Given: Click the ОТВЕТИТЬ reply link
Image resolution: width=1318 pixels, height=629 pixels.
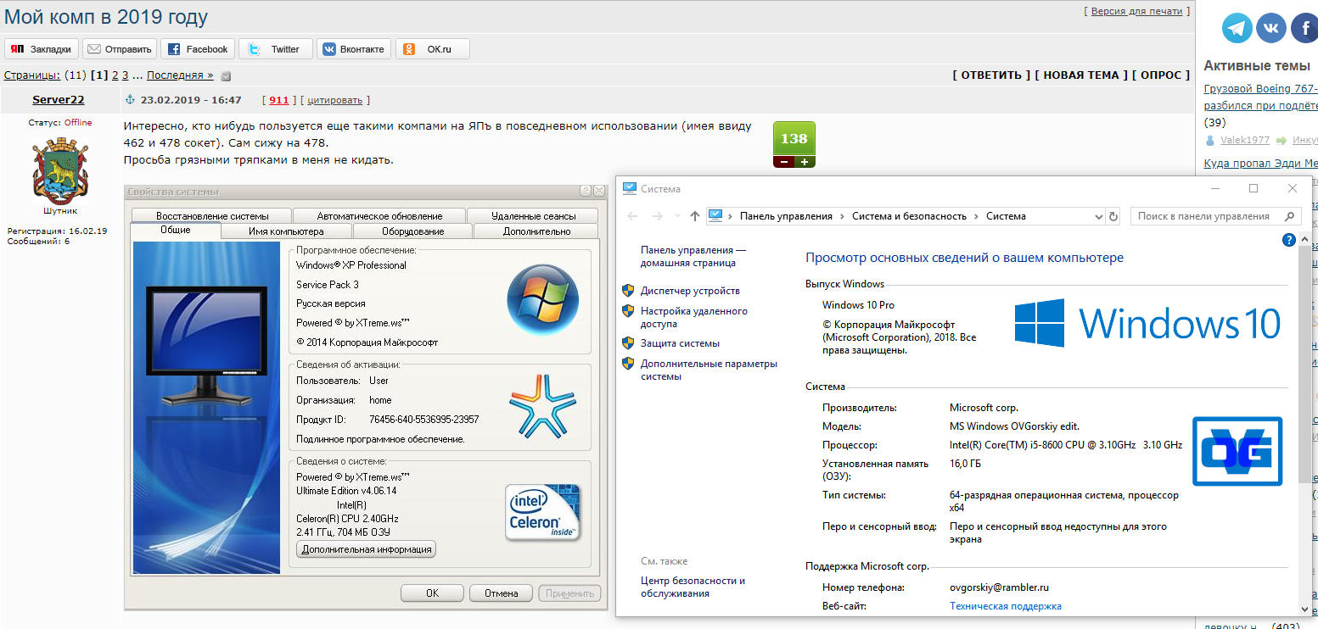Looking at the screenshot, I should (991, 75).
